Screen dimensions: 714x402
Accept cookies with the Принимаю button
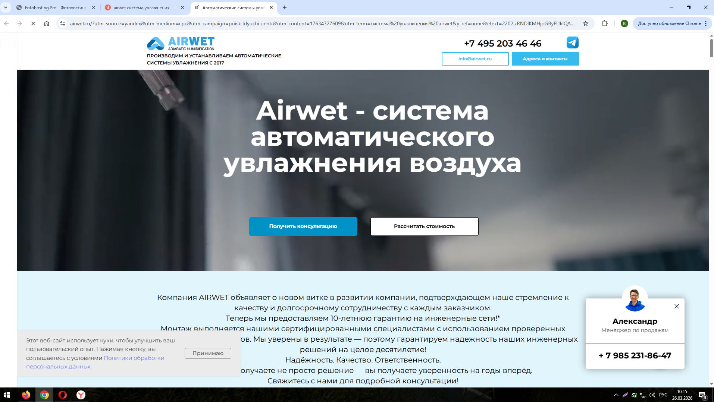pos(208,353)
